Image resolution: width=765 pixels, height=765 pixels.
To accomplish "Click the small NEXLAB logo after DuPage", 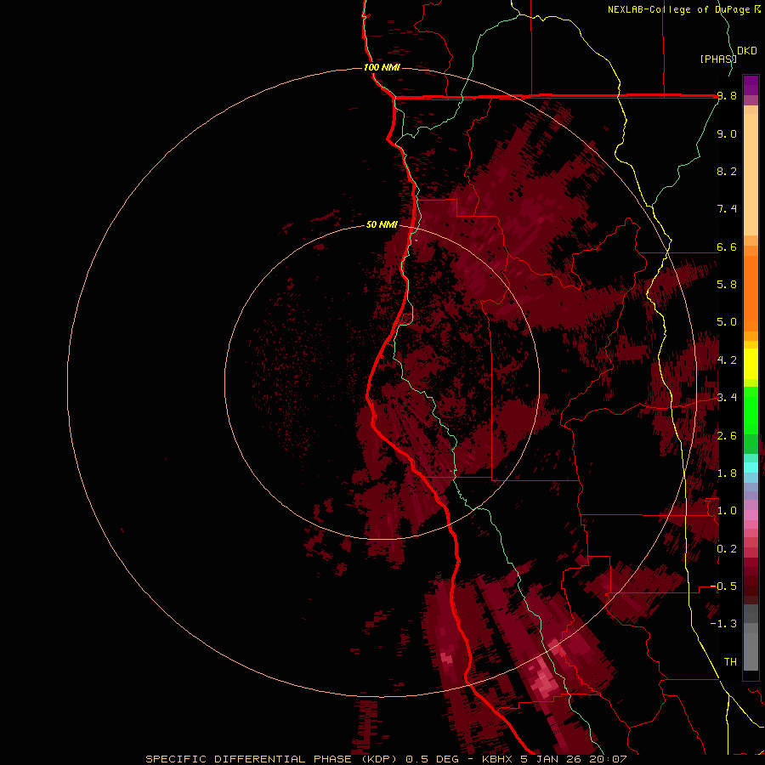I will click(757, 9).
